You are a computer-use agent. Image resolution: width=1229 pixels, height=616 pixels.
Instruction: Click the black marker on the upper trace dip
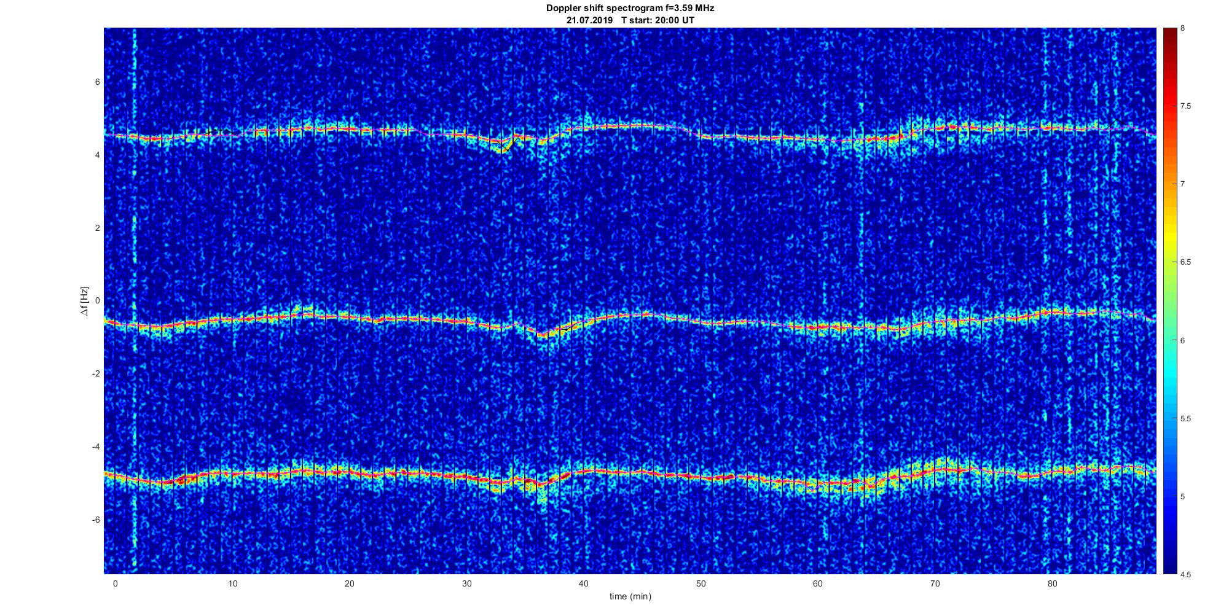pyautogui.click(x=508, y=144)
